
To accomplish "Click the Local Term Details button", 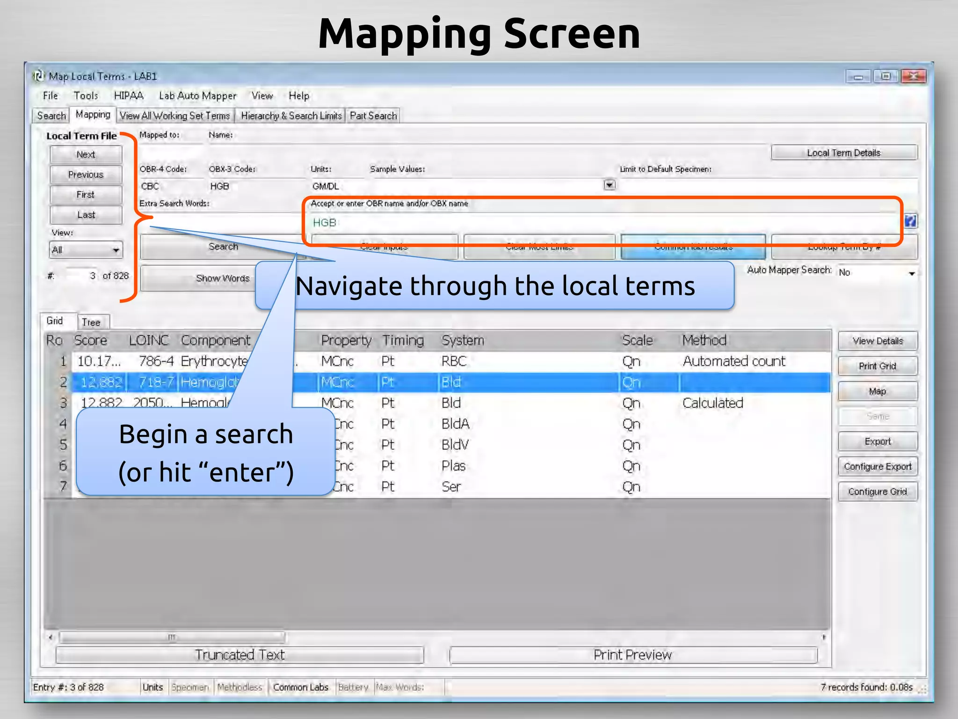I will pyautogui.click(x=844, y=153).
